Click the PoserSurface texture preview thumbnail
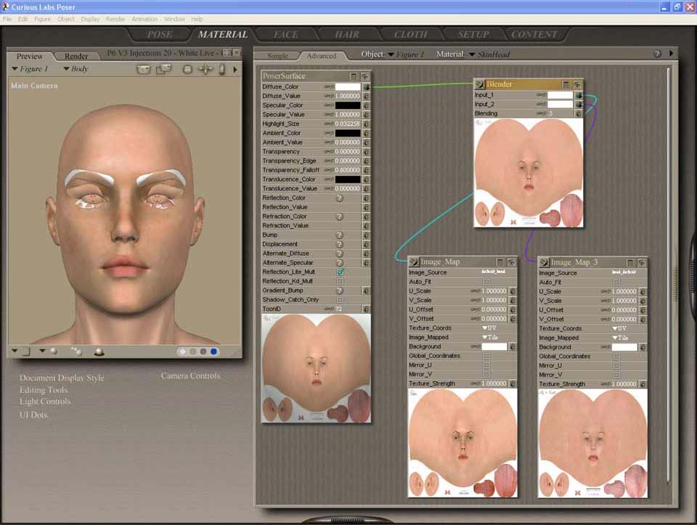The image size is (697, 525). tap(317, 367)
